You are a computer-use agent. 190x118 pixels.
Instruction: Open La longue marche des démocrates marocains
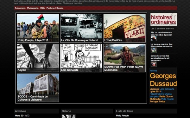161,45
